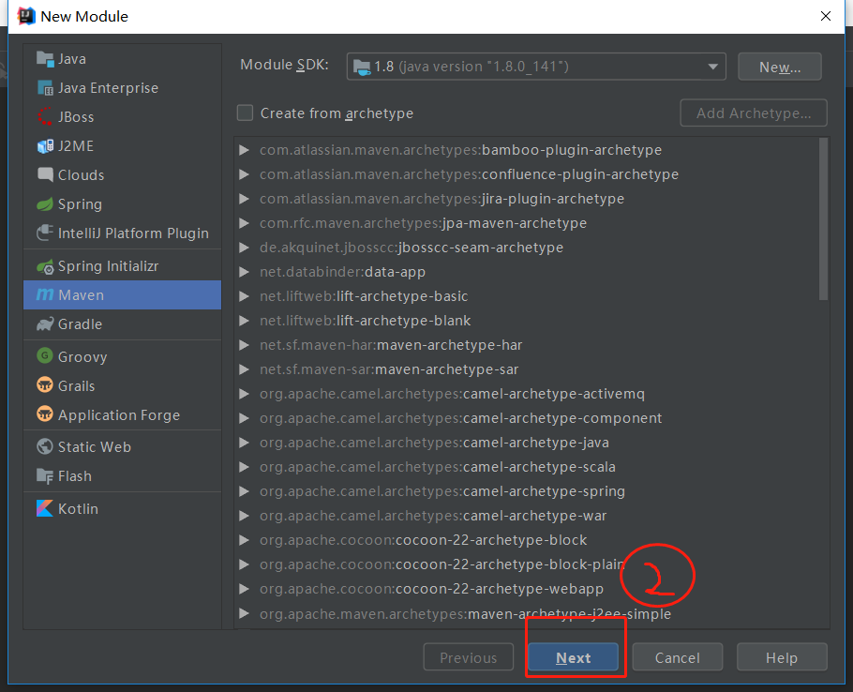Click Add Archetype... button
The width and height of the screenshot is (853, 692).
click(x=754, y=113)
